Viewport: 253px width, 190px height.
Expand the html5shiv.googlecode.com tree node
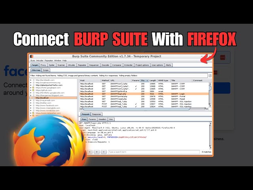[x=31, y=93]
